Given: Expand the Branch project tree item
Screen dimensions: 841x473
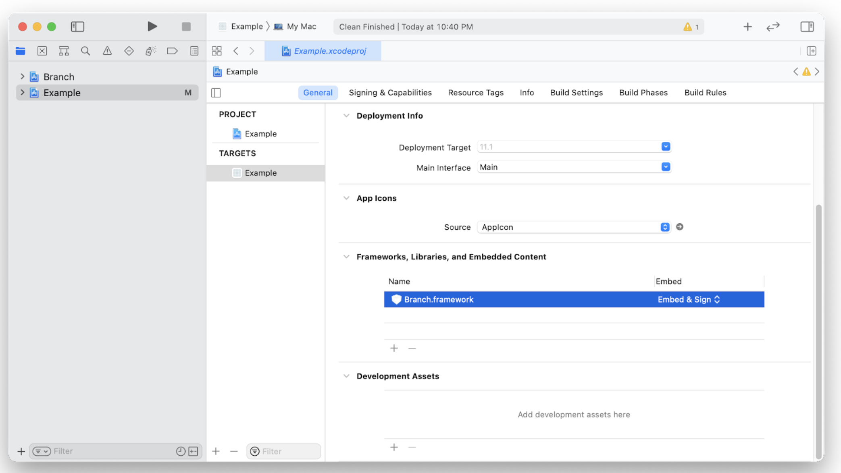Looking at the screenshot, I should tap(22, 76).
